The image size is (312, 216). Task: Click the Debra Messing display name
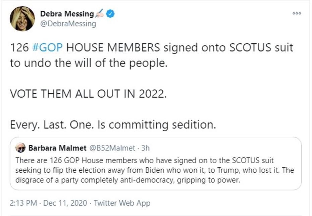67,14
